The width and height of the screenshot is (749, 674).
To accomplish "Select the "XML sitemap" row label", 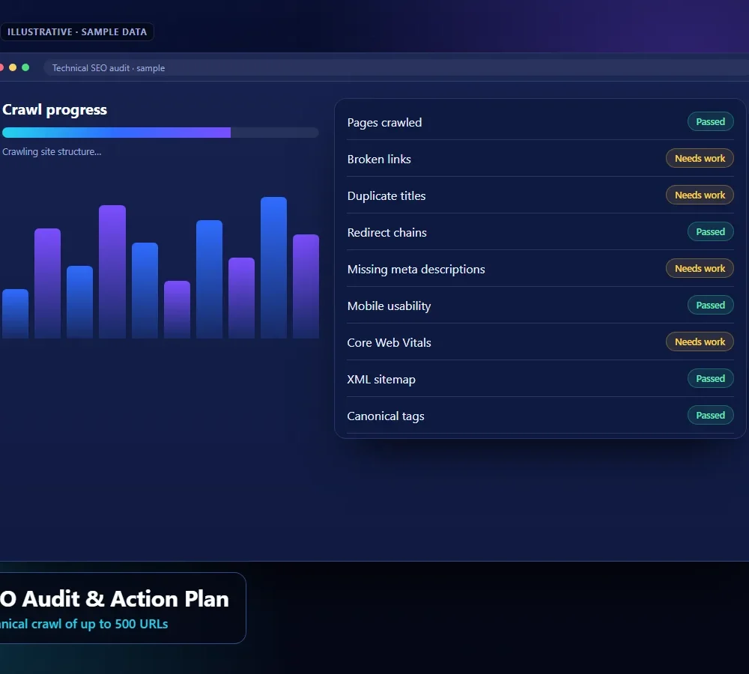I will (x=381, y=379).
